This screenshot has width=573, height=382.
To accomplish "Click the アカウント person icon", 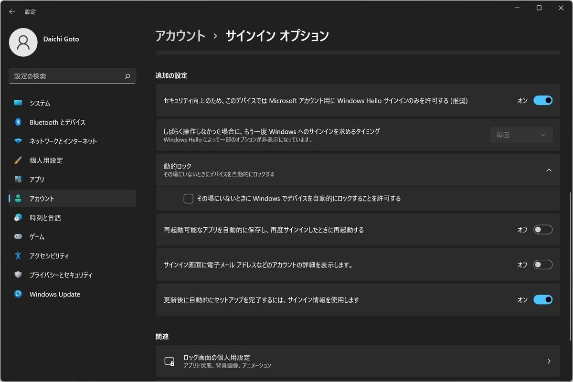I will point(18,199).
